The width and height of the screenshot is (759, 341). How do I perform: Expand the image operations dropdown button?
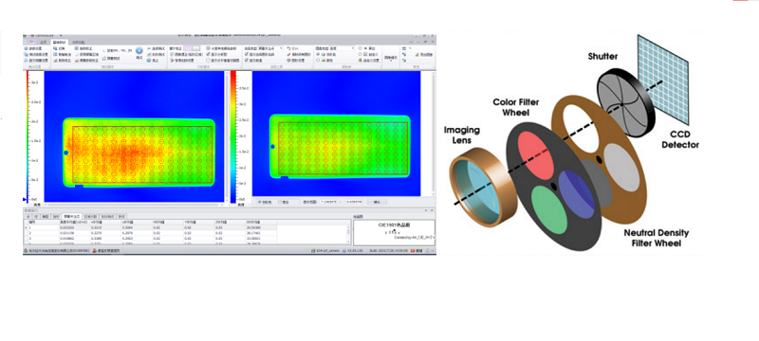tap(391, 58)
